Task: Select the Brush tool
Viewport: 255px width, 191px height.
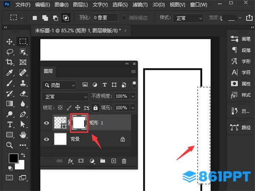Action: click(x=9, y=83)
